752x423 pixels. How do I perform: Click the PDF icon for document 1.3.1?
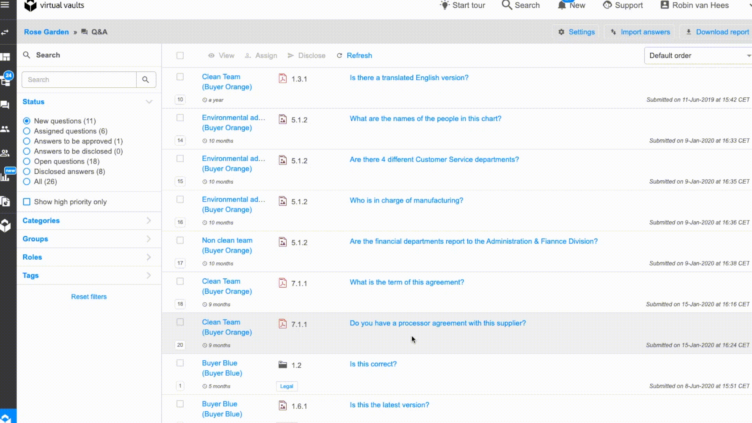click(283, 79)
